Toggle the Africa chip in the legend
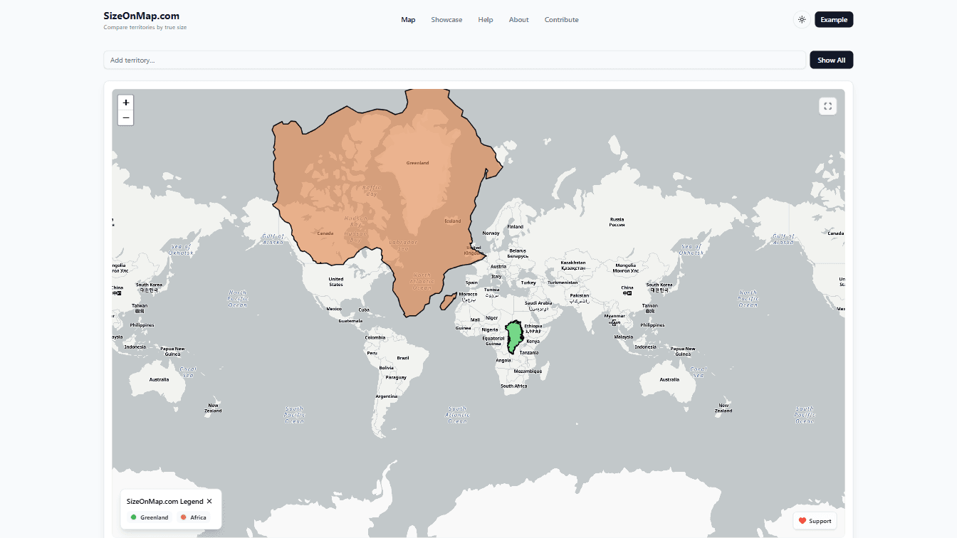This screenshot has width=957, height=538. point(192,517)
